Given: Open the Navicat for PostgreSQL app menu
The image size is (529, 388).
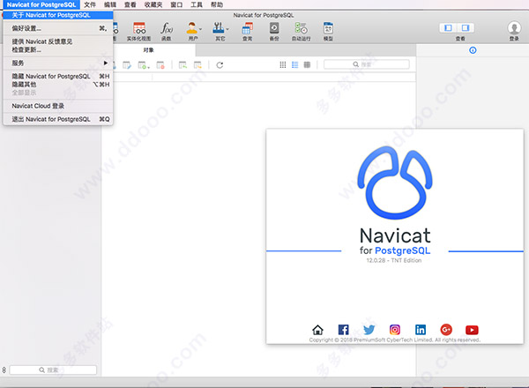Looking at the screenshot, I should coord(41,4).
